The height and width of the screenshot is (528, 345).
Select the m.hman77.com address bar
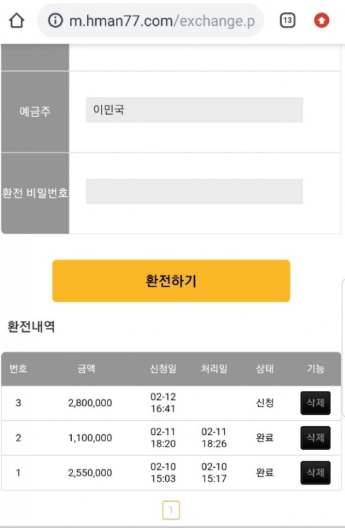click(x=150, y=21)
